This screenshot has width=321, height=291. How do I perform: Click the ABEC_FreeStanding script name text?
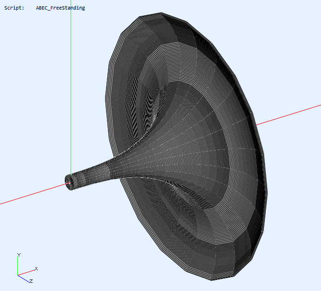60,8
